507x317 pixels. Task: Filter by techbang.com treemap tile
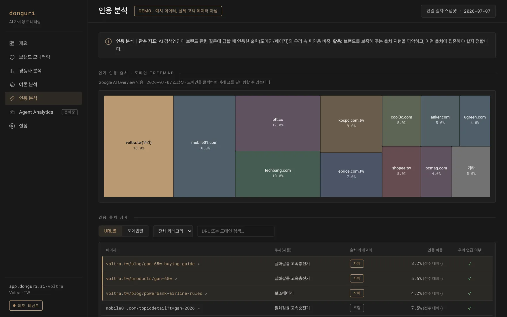[x=278, y=174]
